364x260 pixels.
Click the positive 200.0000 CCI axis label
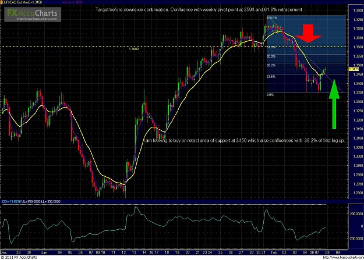tap(356, 213)
